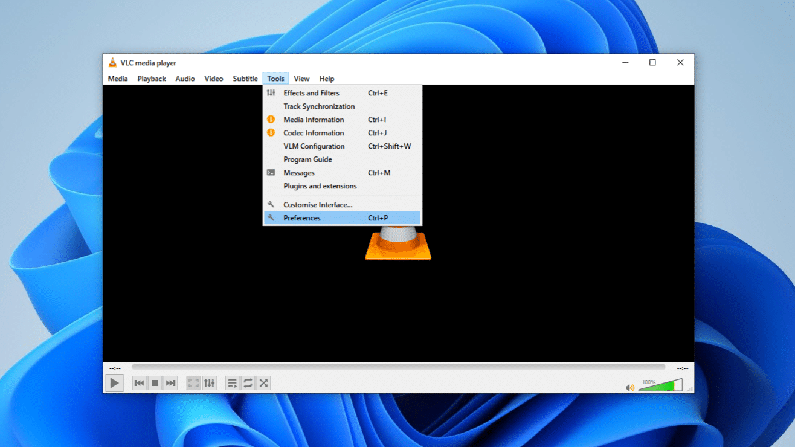Choose Effects and Filters from Tools menu
Viewport: 795px width, 447px height.
click(343, 93)
